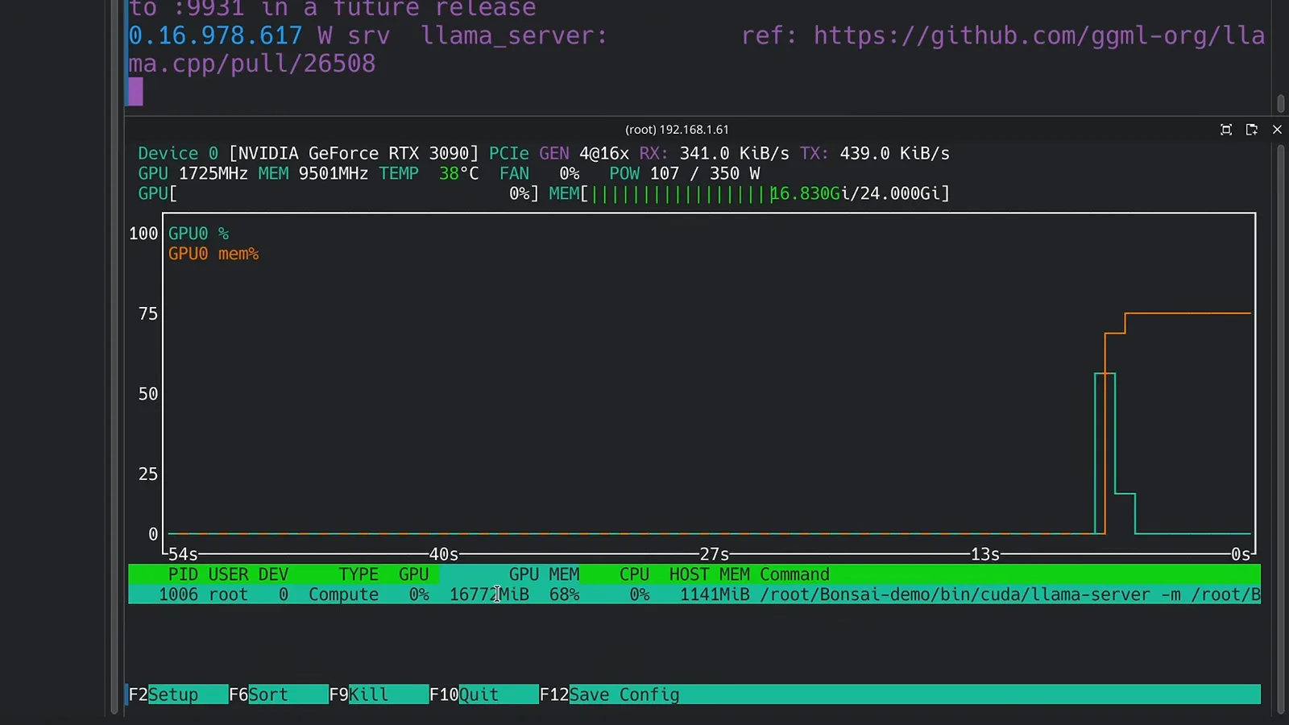
Task: Click the maximize pane icon in nvtop titlebar
Action: click(x=1226, y=130)
